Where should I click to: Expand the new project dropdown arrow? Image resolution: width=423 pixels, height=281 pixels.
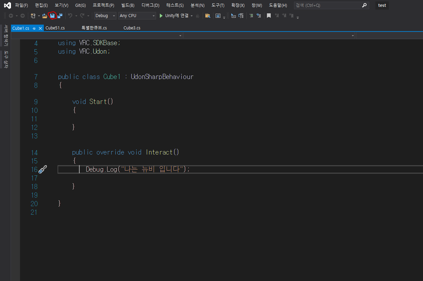click(x=39, y=16)
